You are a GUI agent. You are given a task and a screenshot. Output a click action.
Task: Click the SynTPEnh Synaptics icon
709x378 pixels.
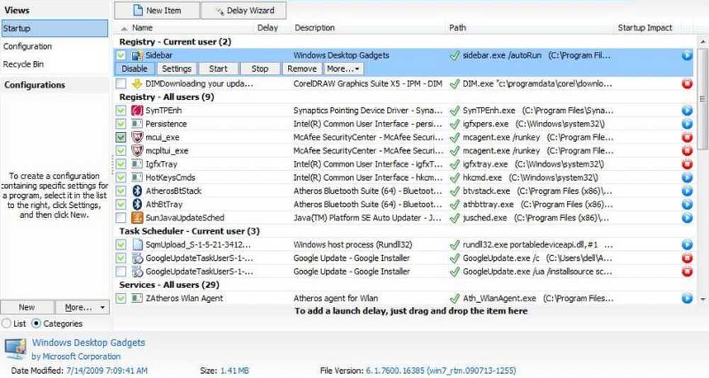click(x=137, y=111)
